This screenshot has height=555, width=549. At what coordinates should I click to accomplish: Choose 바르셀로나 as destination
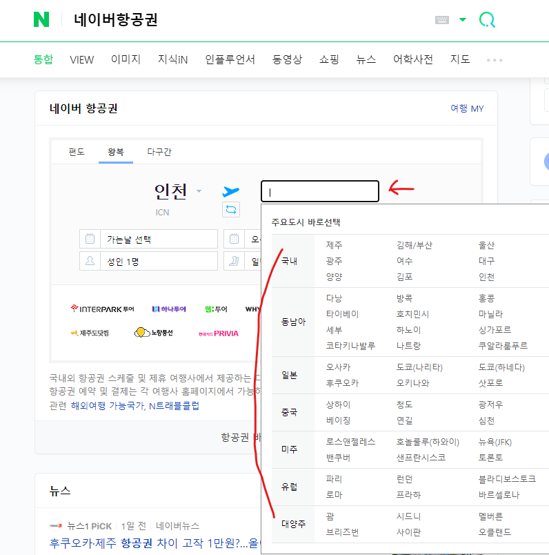(499, 495)
